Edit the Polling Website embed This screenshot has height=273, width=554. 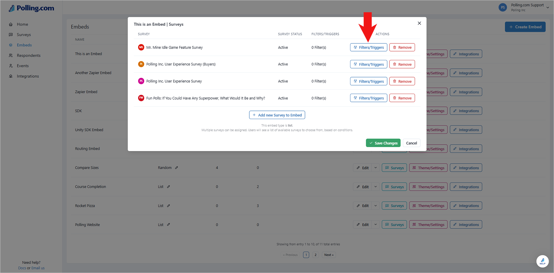362,225
